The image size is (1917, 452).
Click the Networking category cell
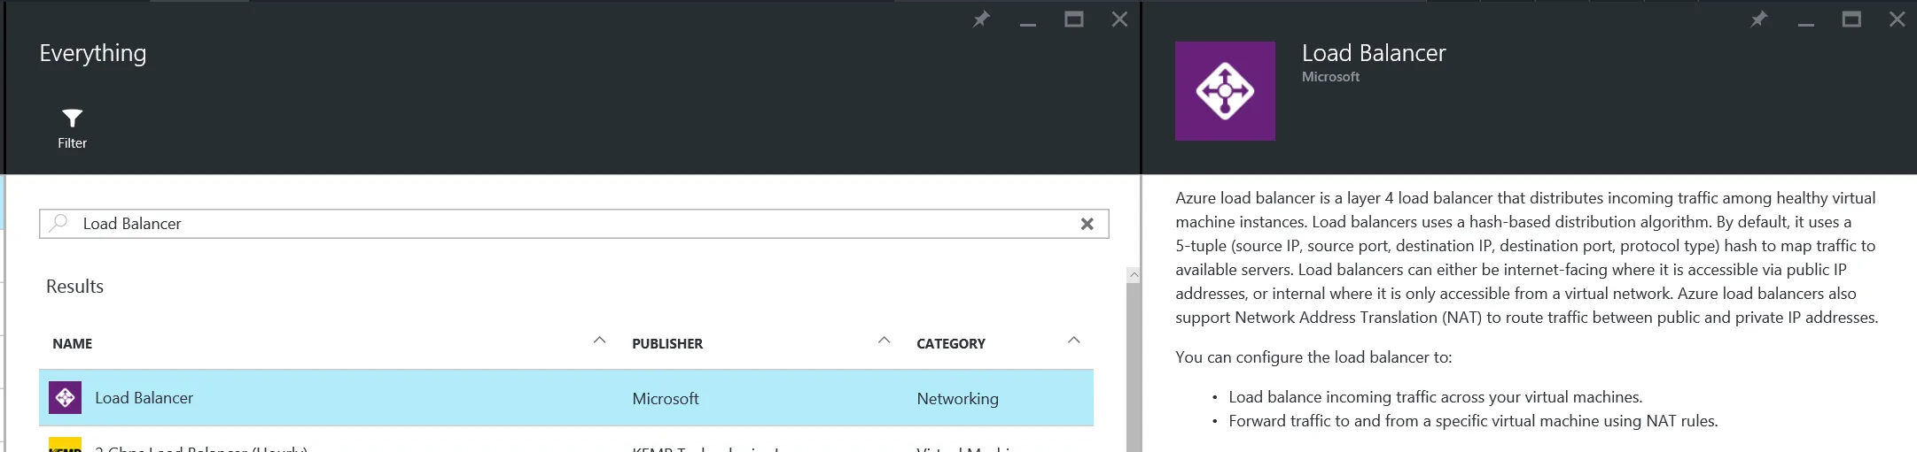pos(957,399)
